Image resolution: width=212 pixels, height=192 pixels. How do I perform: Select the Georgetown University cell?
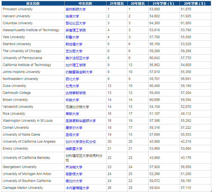[33, 167]
